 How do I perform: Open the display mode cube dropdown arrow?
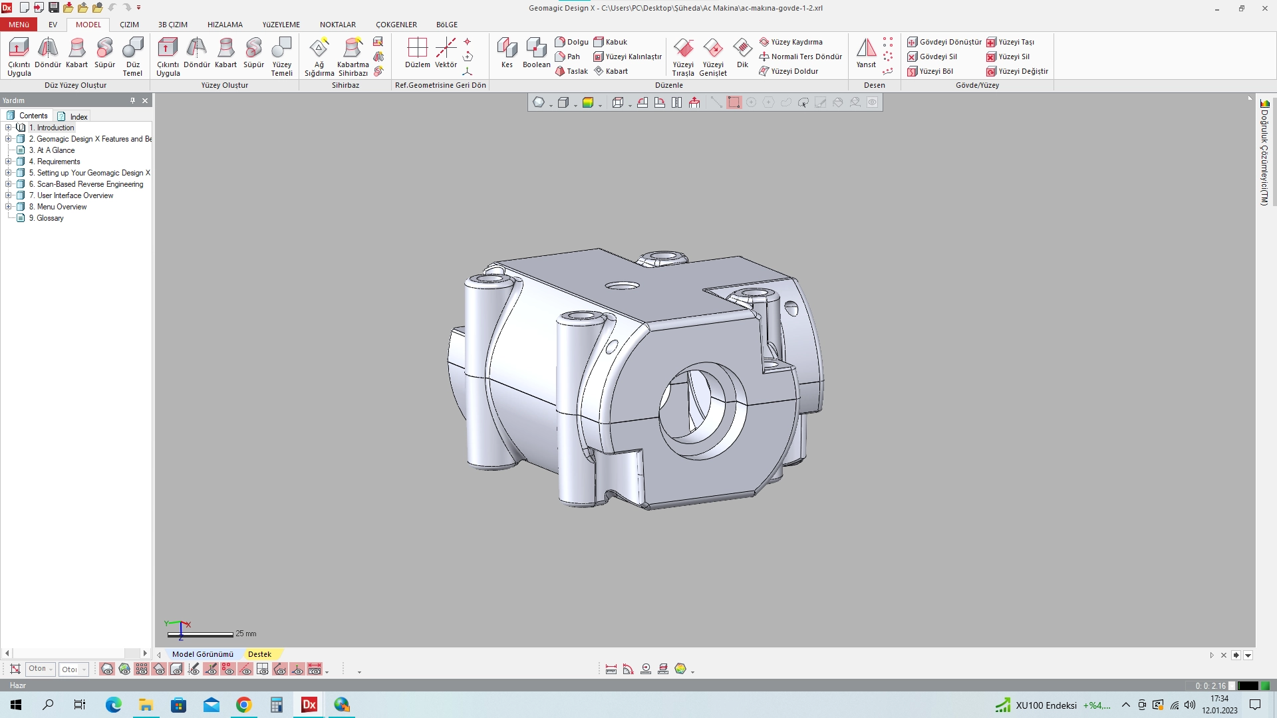click(575, 105)
